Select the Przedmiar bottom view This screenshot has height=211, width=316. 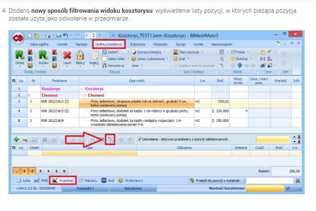[63, 181]
